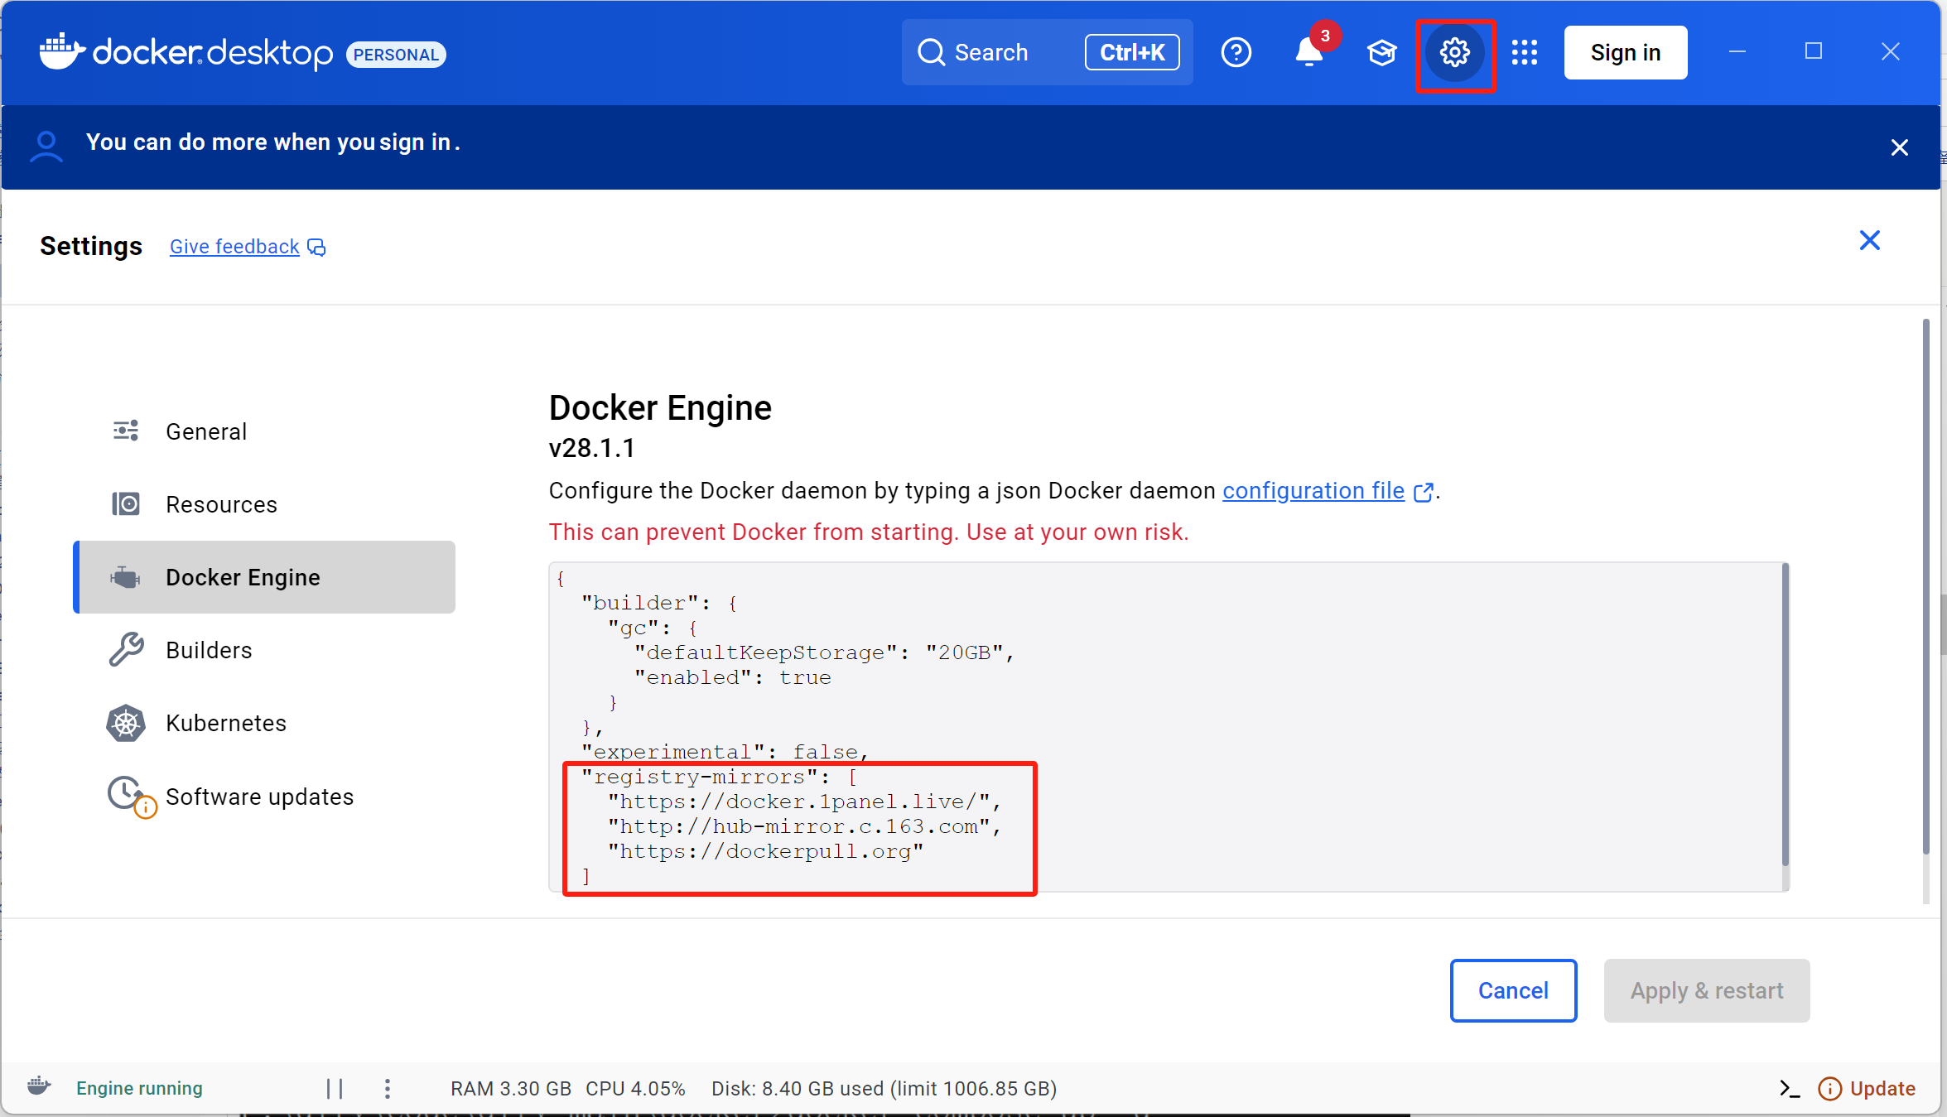Click the Sign in button
The image size is (1947, 1117).
1625,53
